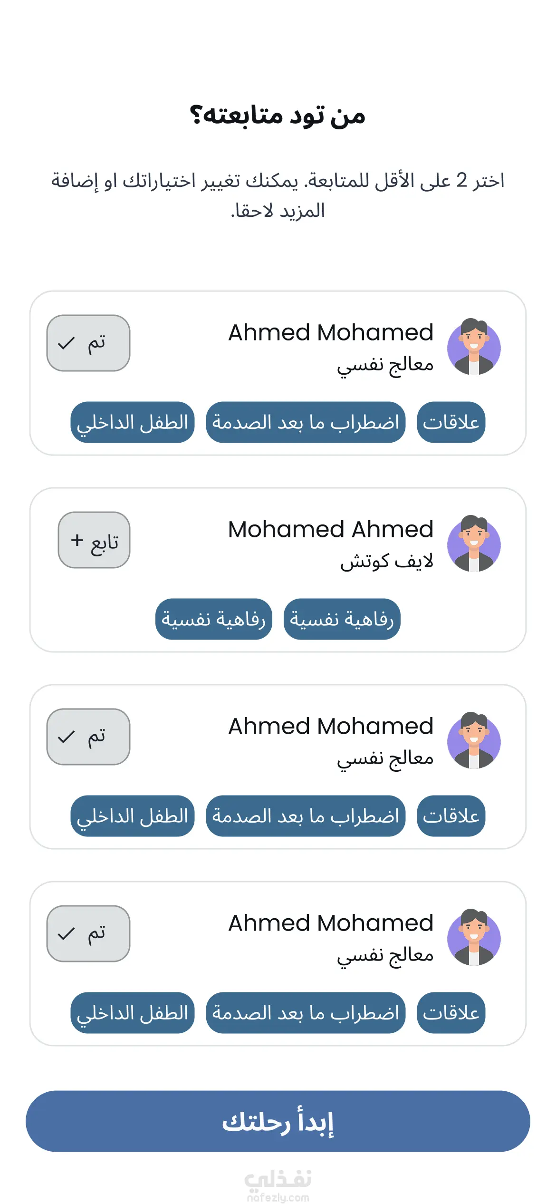Image resolution: width=556 pixels, height=1204 pixels.
Task: Tap the right رفاهية نفسية tag
Action: 342,619
